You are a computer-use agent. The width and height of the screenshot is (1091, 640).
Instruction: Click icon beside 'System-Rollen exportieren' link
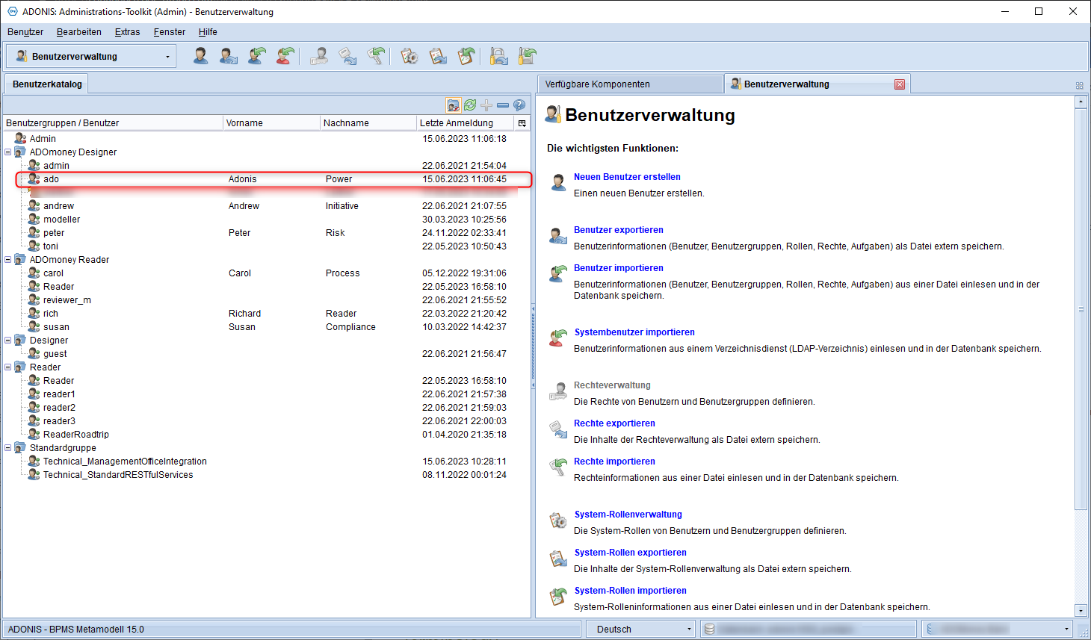[x=558, y=559]
